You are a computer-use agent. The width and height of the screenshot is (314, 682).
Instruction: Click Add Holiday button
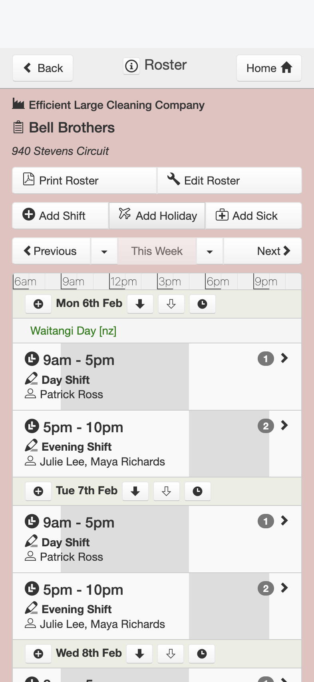point(157,216)
